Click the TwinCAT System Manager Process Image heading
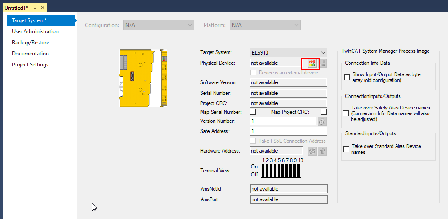448x219 pixels. (x=385, y=51)
